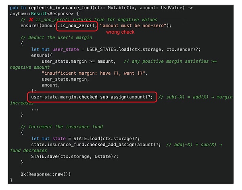Click the Ok(Response::new()) return line
The height and width of the screenshot is (190, 242).
[46, 174]
